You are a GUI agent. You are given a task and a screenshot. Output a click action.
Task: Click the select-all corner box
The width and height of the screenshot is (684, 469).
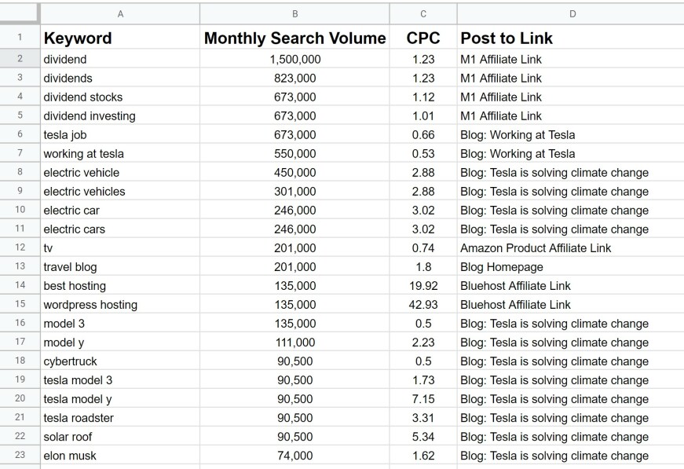[20, 13]
